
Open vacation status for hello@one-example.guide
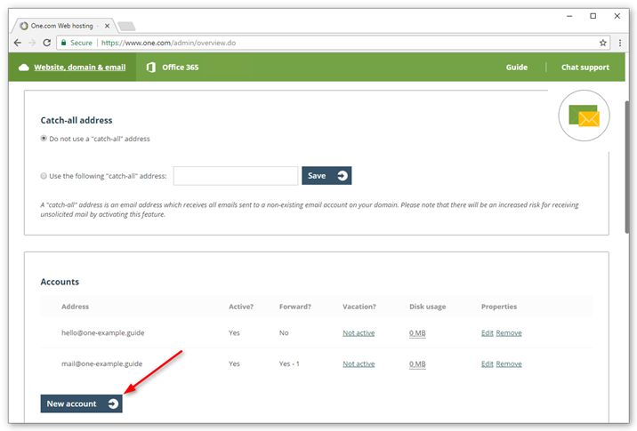[x=359, y=333]
